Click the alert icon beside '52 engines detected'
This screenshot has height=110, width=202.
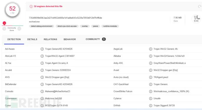coord(31,6)
